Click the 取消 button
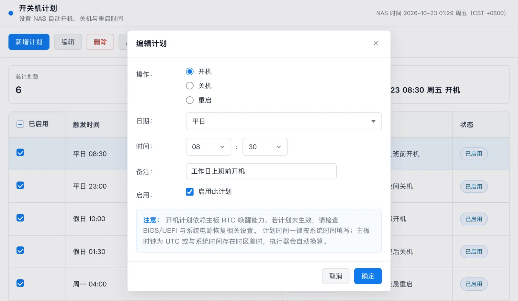Viewport: 518px width, 301px height. 335,276
